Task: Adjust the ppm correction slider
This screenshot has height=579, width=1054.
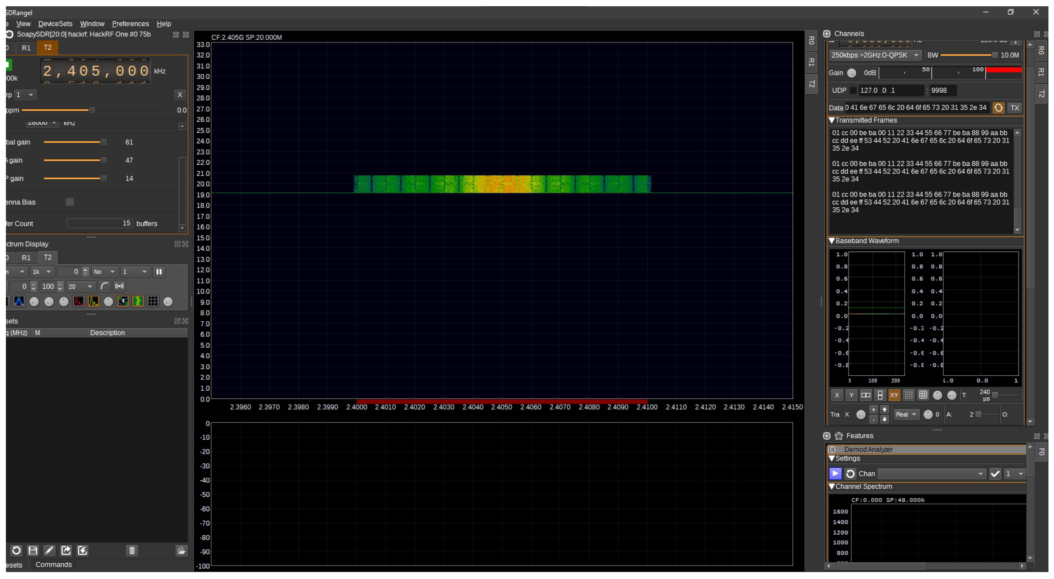Action: [x=92, y=110]
